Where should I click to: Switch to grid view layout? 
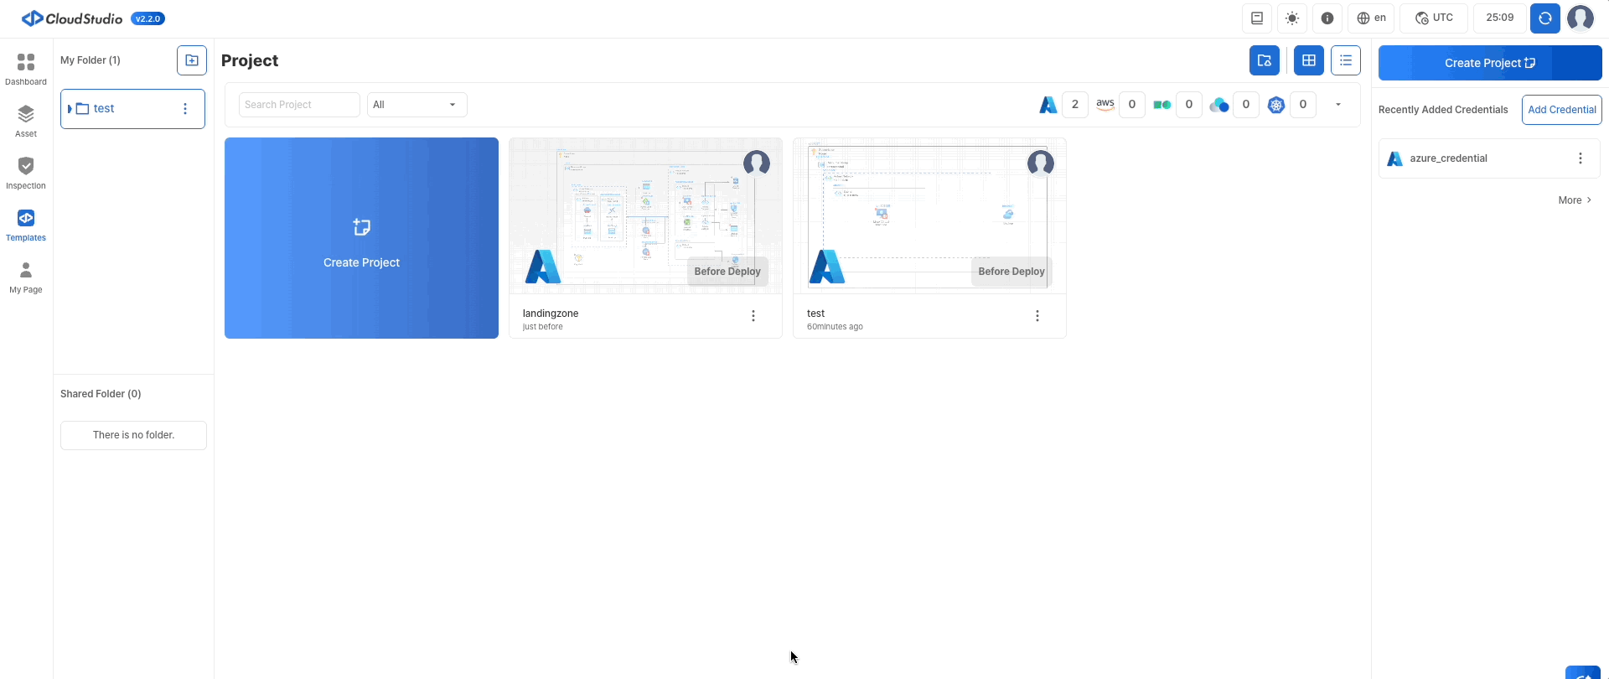pos(1309,60)
